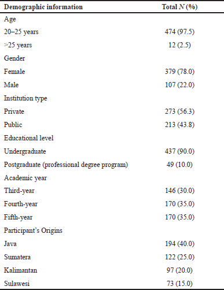Select the Gender category heading
Screen dimensions: 224x290
point(14,58)
